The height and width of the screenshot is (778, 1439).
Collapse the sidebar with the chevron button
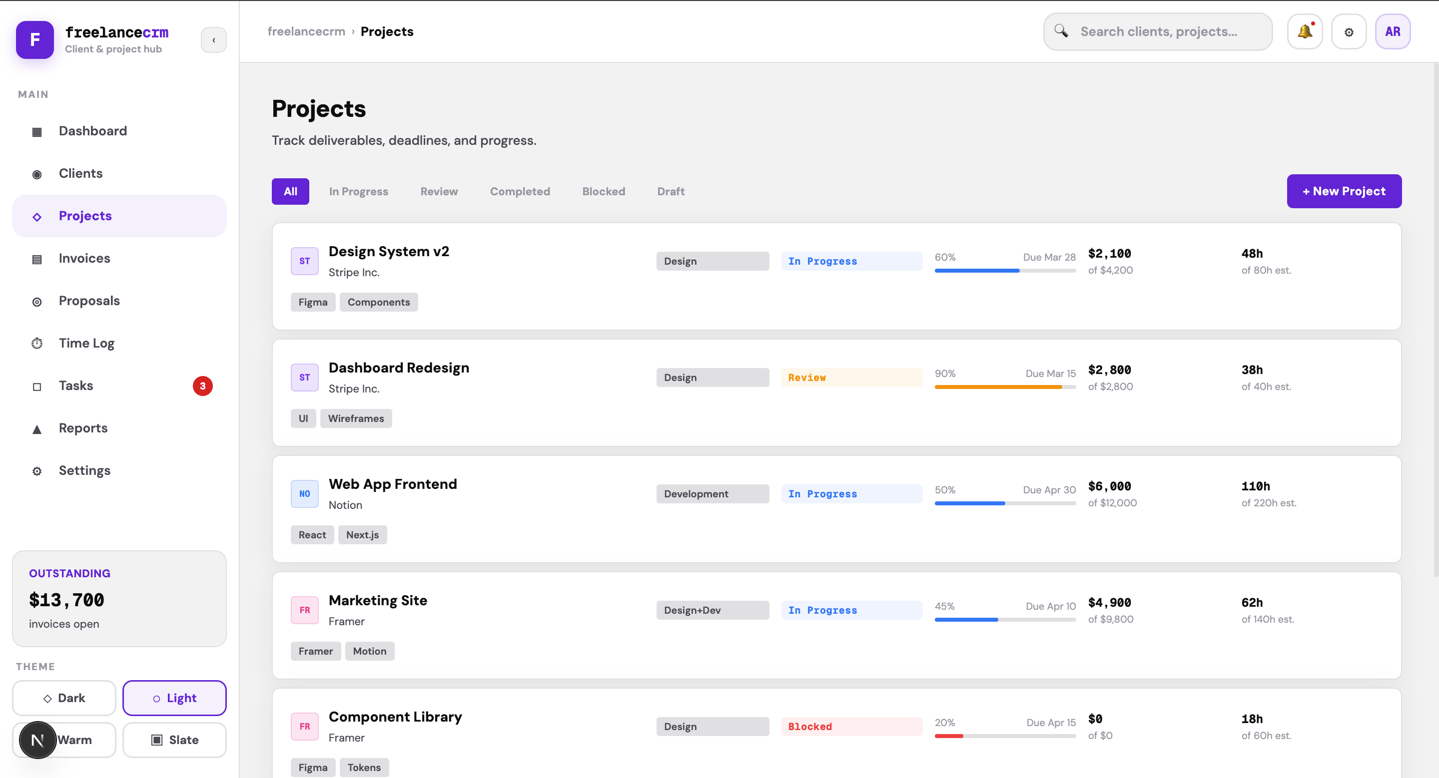214,39
